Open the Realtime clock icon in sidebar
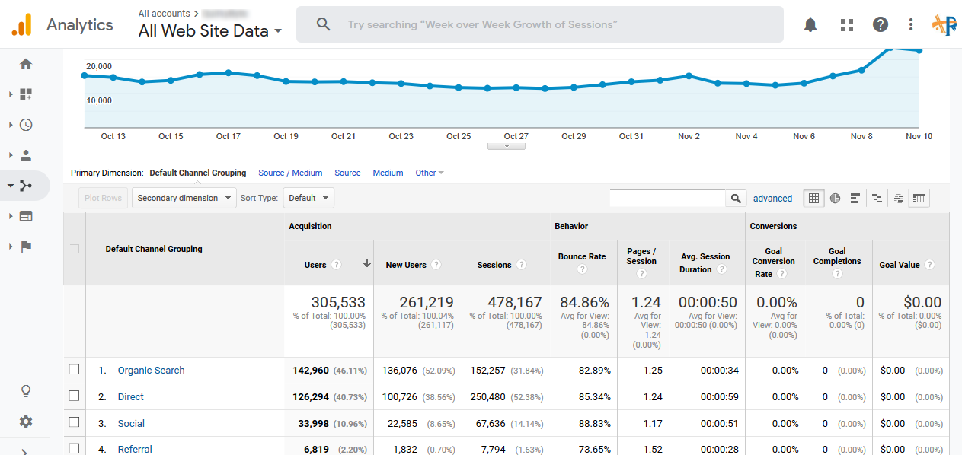962x455 pixels. click(x=26, y=125)
